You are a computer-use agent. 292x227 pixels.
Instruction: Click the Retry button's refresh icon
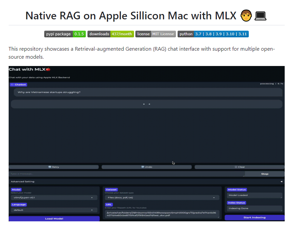[50, 167]
